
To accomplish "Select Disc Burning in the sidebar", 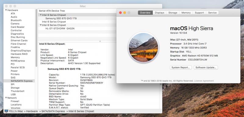I will [x=18, y=37].
